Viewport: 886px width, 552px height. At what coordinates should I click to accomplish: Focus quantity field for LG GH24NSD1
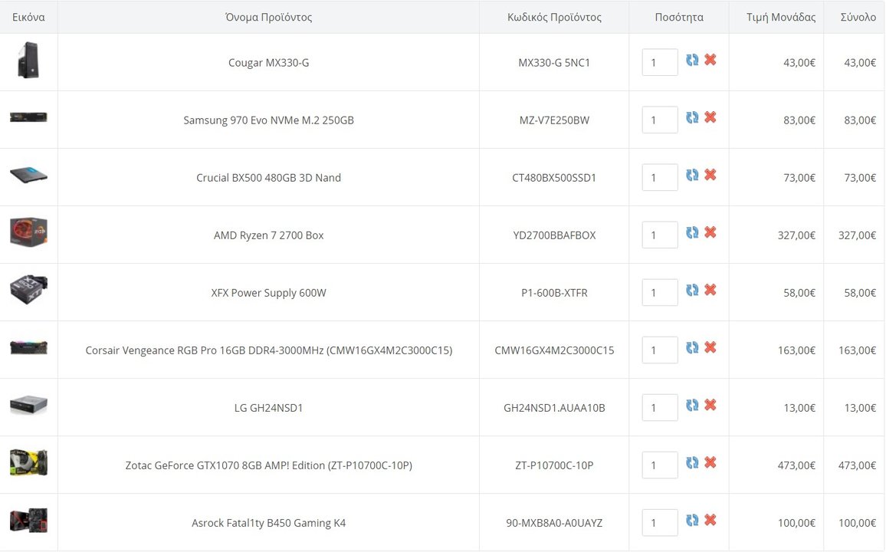[660, 408]
